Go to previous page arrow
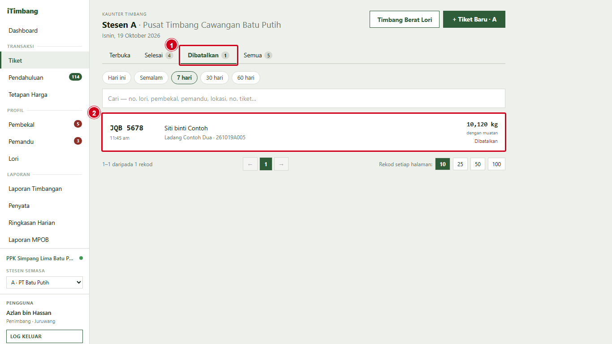Screen dimensions: 612x344 [250, 164]
